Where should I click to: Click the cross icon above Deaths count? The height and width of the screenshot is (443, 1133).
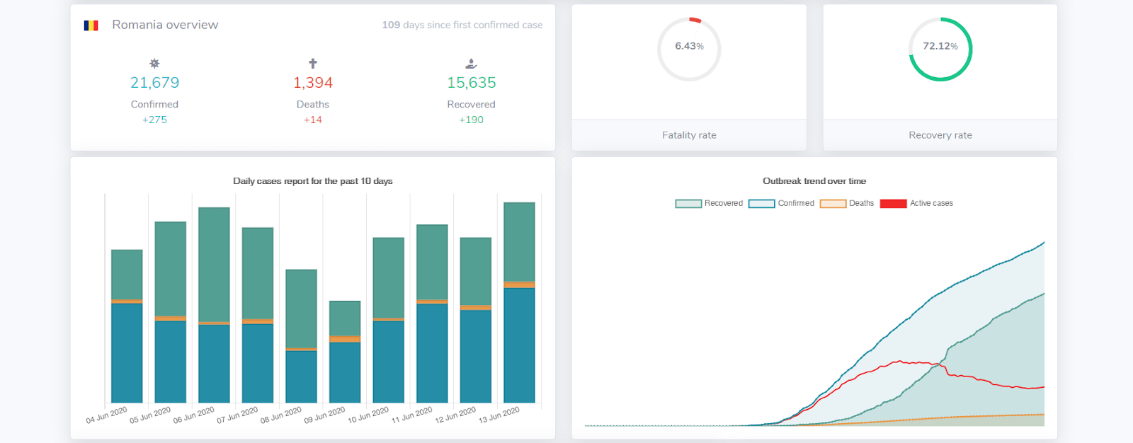pyautogui.click(x=313, y=64)
